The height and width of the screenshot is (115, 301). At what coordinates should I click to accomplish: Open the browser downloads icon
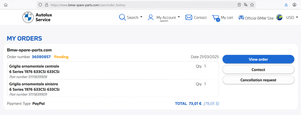click(286, 5)
